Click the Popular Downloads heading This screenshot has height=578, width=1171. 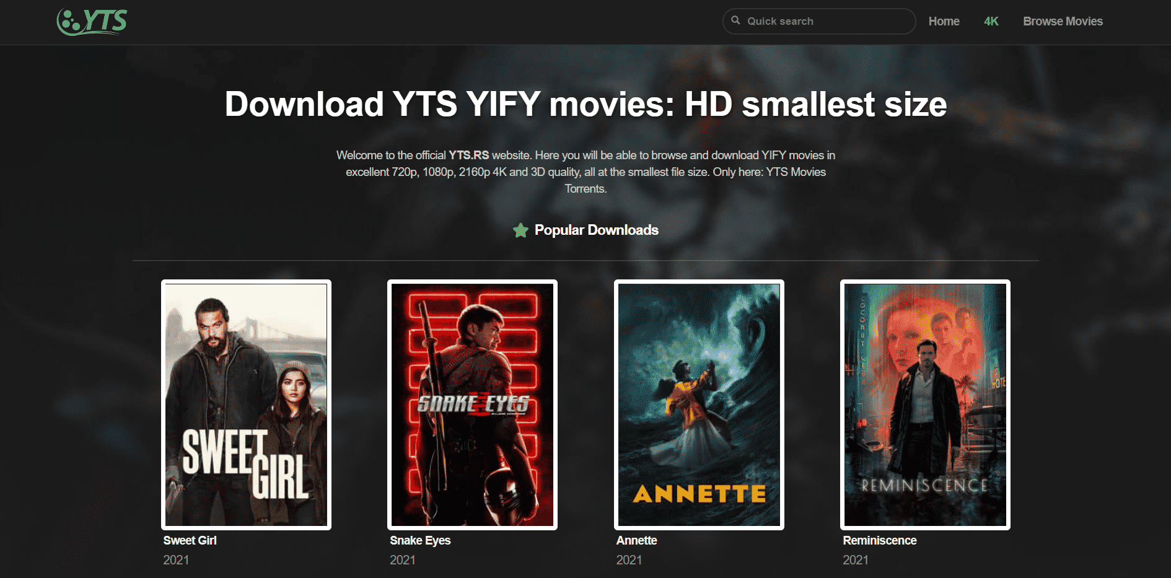[596, 230]
